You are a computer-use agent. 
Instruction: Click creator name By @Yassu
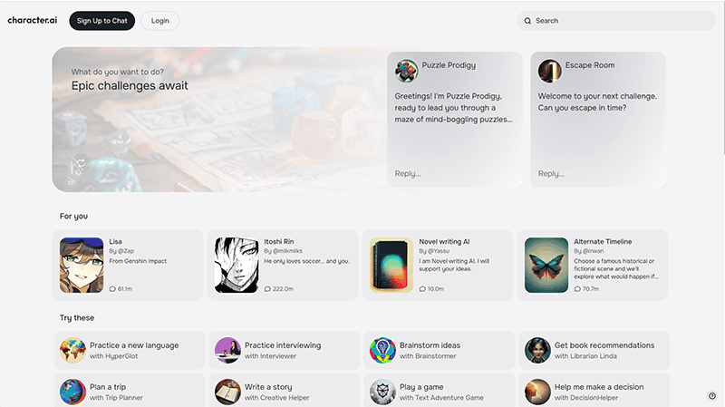(434, 251)
